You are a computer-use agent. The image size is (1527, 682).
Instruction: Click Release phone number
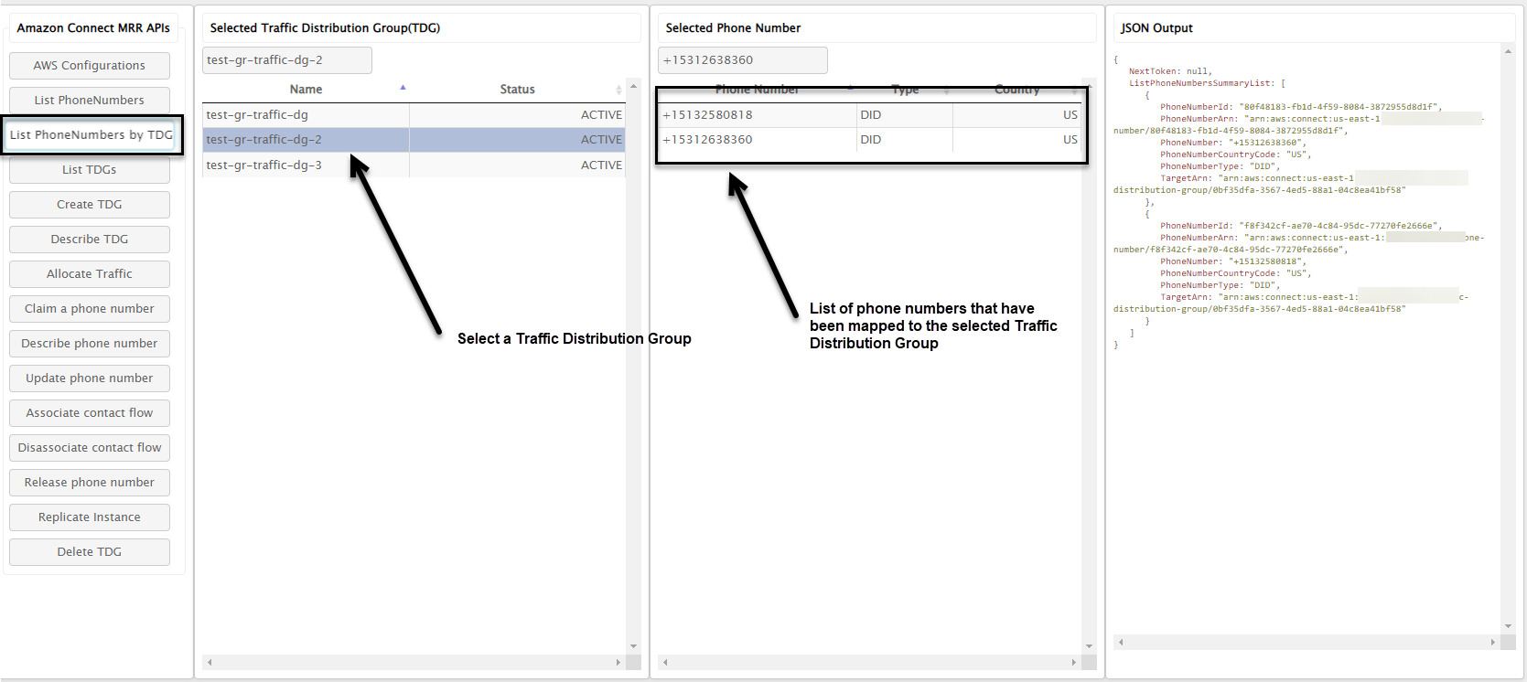[90, 483]
